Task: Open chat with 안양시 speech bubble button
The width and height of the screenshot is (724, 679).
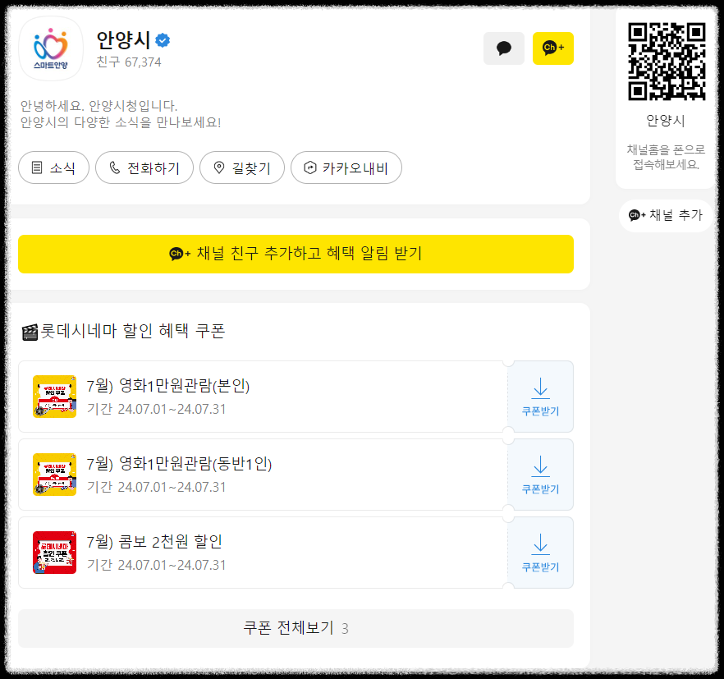Action: point(504,48)
